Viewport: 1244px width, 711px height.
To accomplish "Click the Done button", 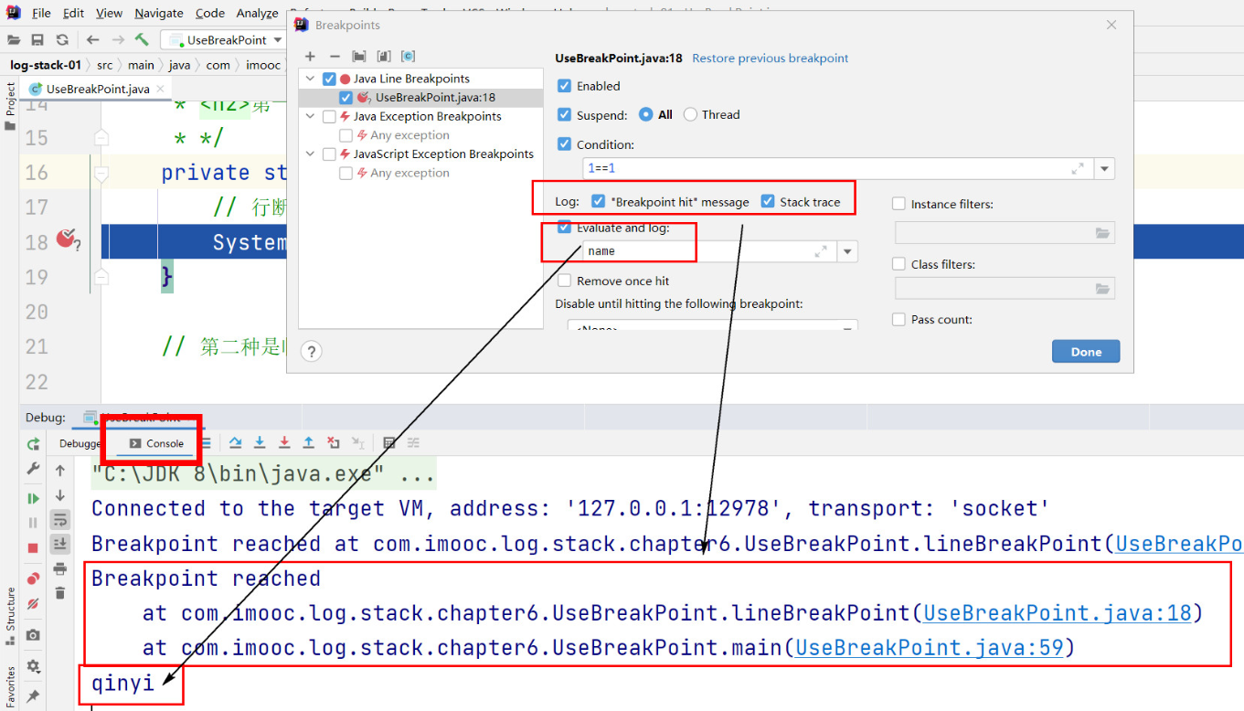I will pos(1086,352).
